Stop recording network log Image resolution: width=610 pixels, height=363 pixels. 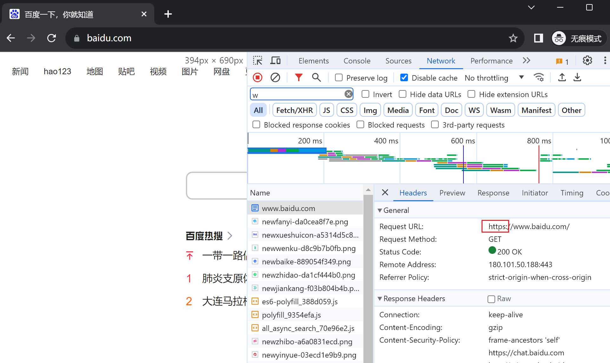point(258,77)
